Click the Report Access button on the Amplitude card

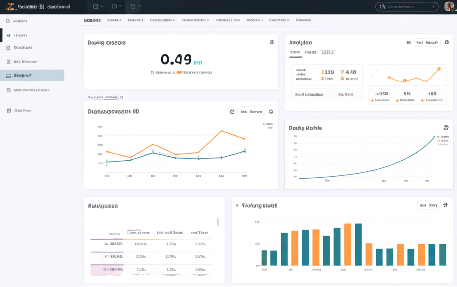click(x=428, y=42)
